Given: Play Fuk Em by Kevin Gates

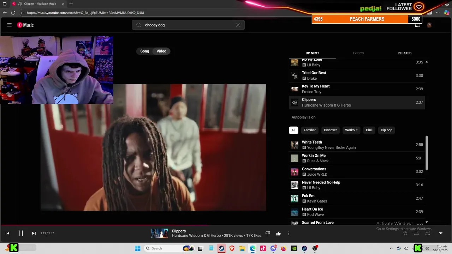Looking at the screenshot, I should click(x=357, y=198).
